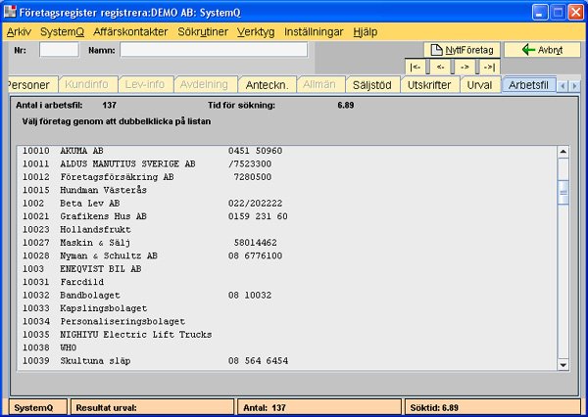Jump to last record navigation button
Screen dimensions: 588x417
pyautogui.click(x=488, y=67)
